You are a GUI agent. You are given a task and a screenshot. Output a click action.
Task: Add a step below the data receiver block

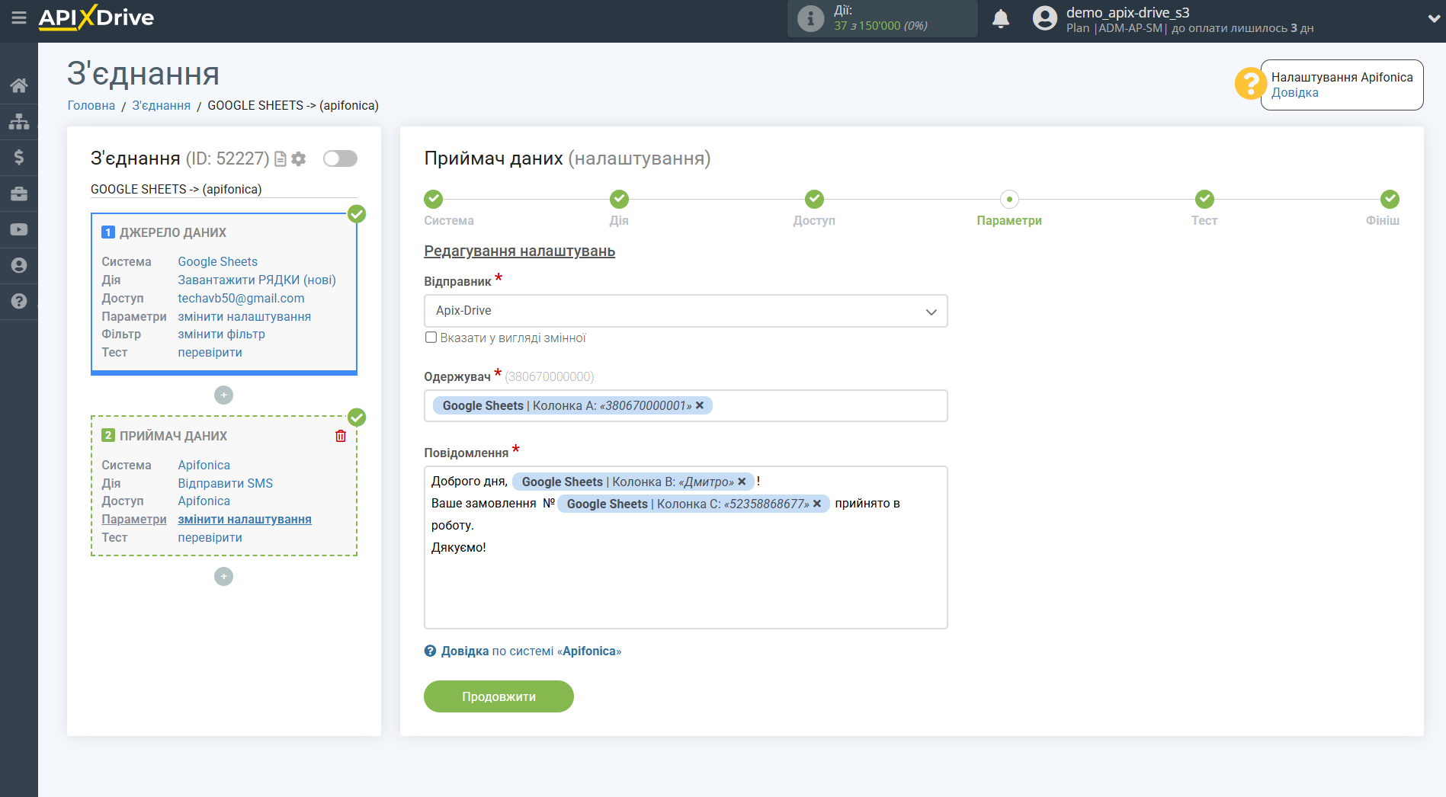223,577
